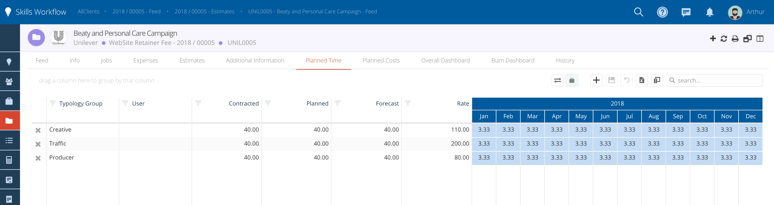Click the print icon in project header
The image size is (774, 205).
click(735, 39)
